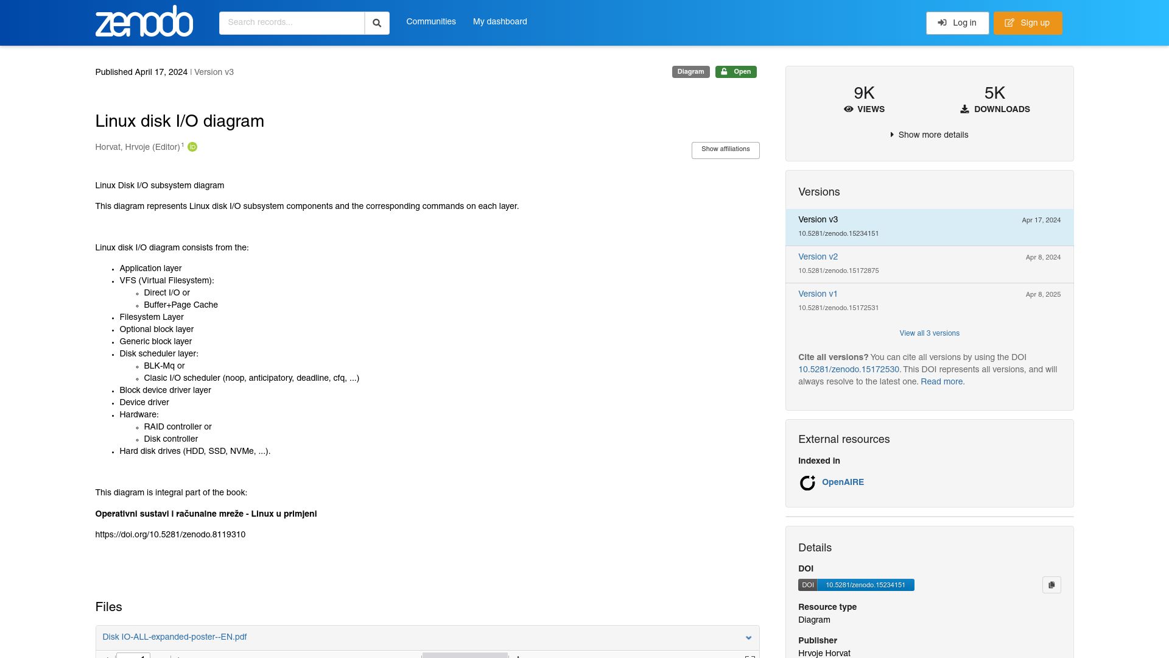Click the Zenodo logo
The height and width of the screenshot is (658, 1169).
click(144, 21)
